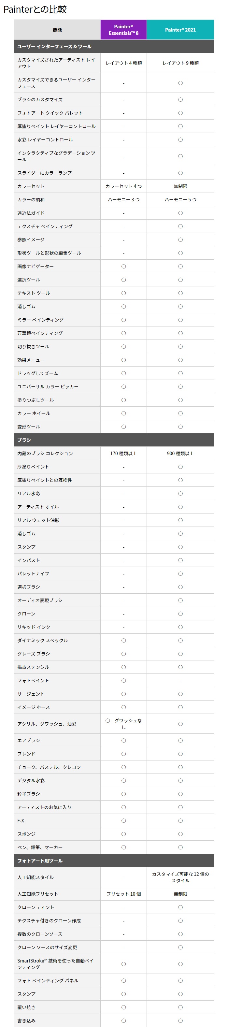
Task: Click the グワッシュなし circle in アクリル row
Action: tap(107, 720)
